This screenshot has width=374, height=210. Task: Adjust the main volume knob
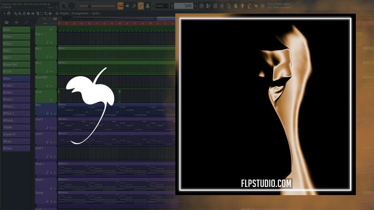click(x=63, y=6)
